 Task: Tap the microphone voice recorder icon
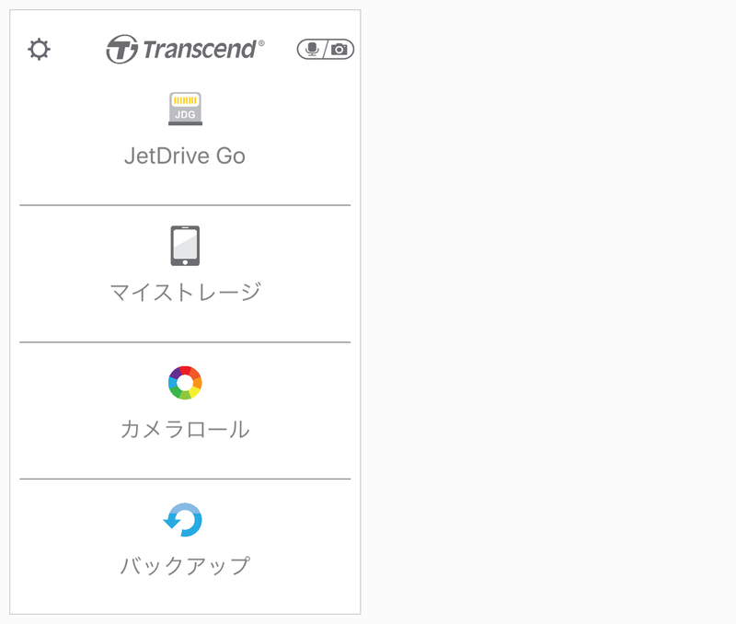click(312, 49)
